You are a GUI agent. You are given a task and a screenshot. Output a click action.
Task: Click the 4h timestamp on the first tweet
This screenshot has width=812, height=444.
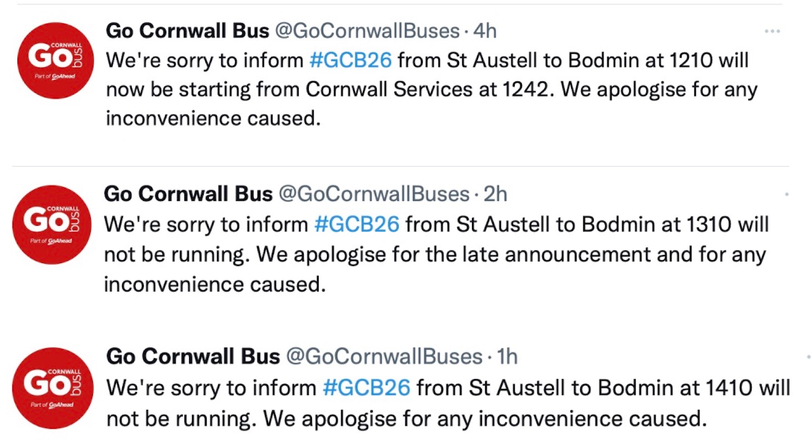coord(485,31)
